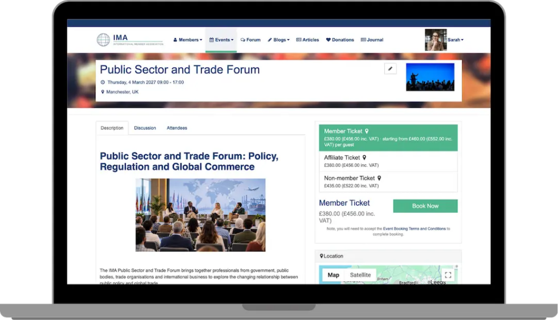Open the Journal page
This screenshot has height=320, width=558.
click(372, 40)
